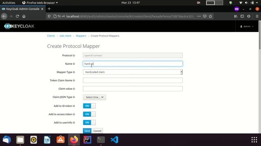Click the Keycloak logo in the header
The width and height of the screenshot is (261, 146).
pyautogui.click(x=19, y=26)
